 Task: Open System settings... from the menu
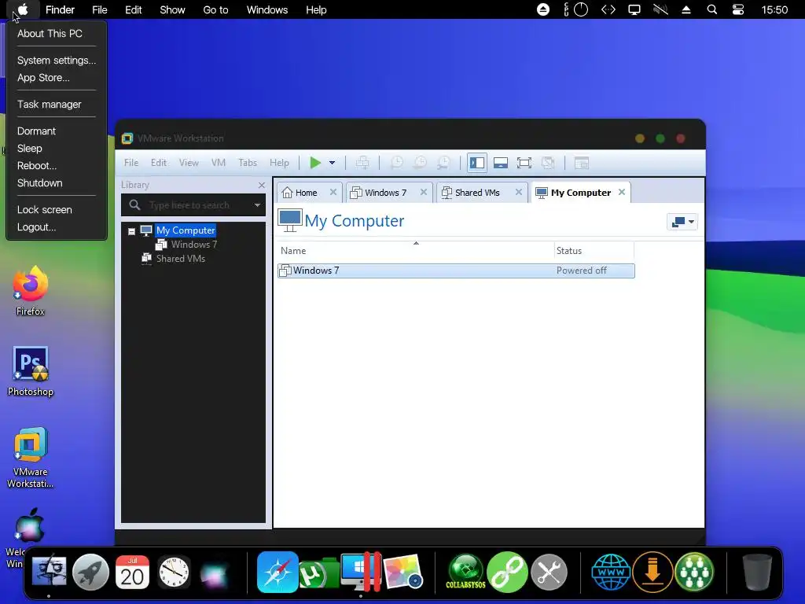click(57, 60)
